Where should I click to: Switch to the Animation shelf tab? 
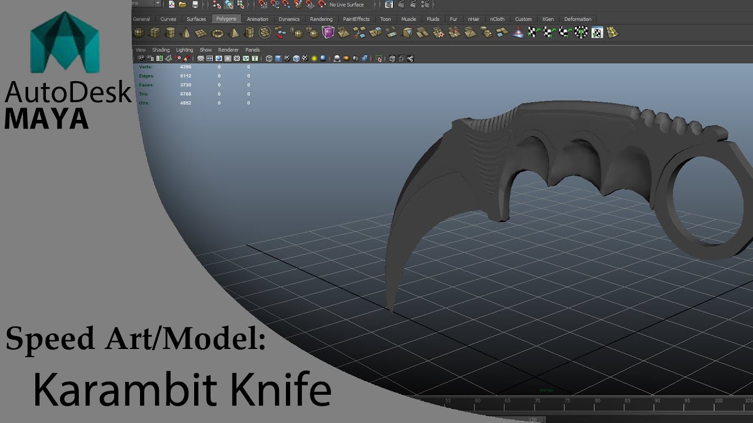pyautogui.click(x=258, y=19)
